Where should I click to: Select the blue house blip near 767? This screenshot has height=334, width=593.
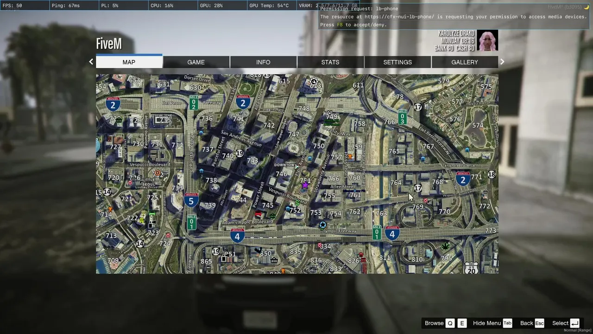pyautogui.click(x=423, y=159)
